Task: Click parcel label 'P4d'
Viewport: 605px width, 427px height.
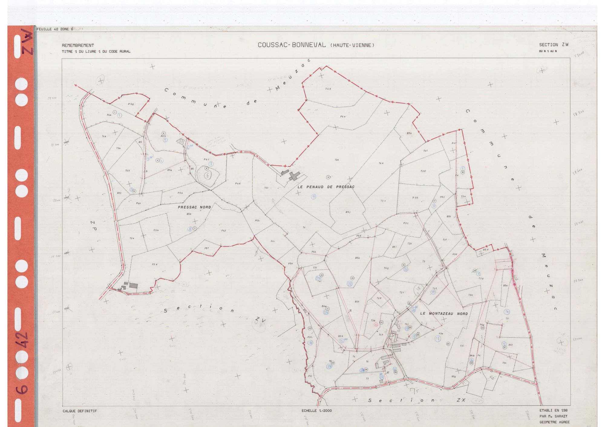Action: 238,183
